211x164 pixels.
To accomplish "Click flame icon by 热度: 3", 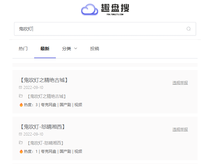I will pyautogui.click(x=21, y=105).
